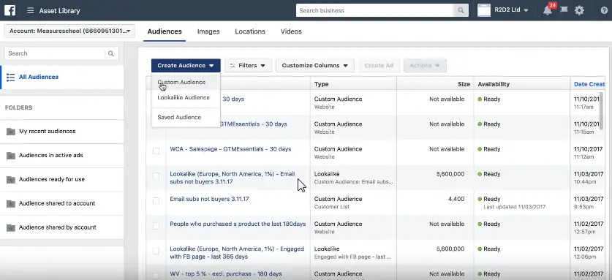Switch to the Videos tab

coord(291,31)
